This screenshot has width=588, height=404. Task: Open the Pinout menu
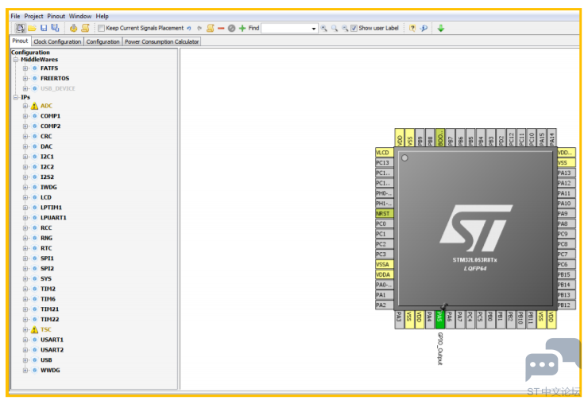(56, 16)
